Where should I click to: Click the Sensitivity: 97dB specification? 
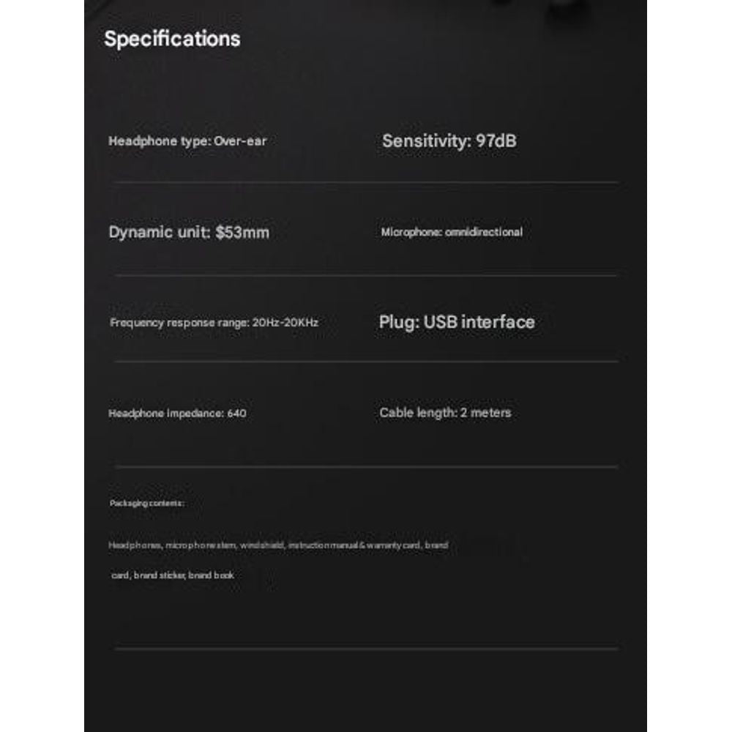tap(449, 141)
